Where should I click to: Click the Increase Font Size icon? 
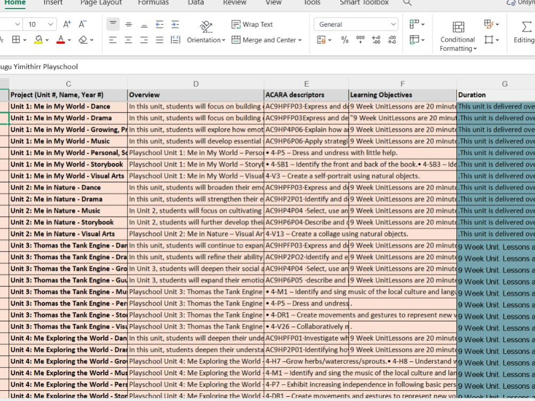coord(67,24)
